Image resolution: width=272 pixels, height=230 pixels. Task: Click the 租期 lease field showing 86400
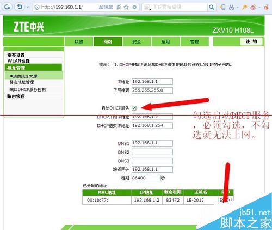pyautogui.click(x=146, y=178)
